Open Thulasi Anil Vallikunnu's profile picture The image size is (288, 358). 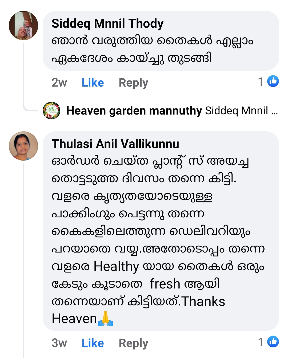pos(23,146)
